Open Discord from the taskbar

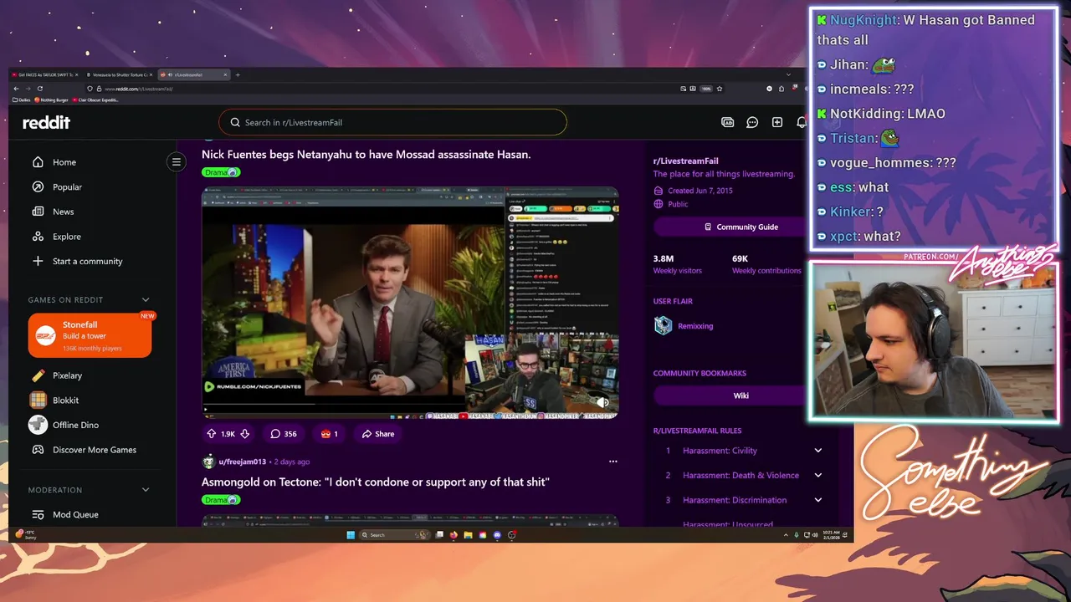click(497, 535)
